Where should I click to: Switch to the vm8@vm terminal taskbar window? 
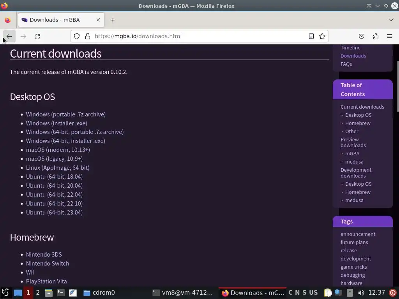coord(182,293)
